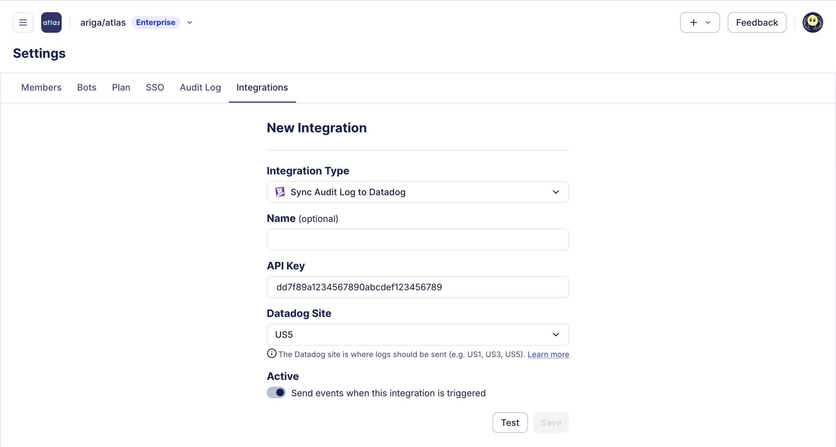Click the Feedback button
The width and height of the screenshot is (836, 447).
point(757,22)
